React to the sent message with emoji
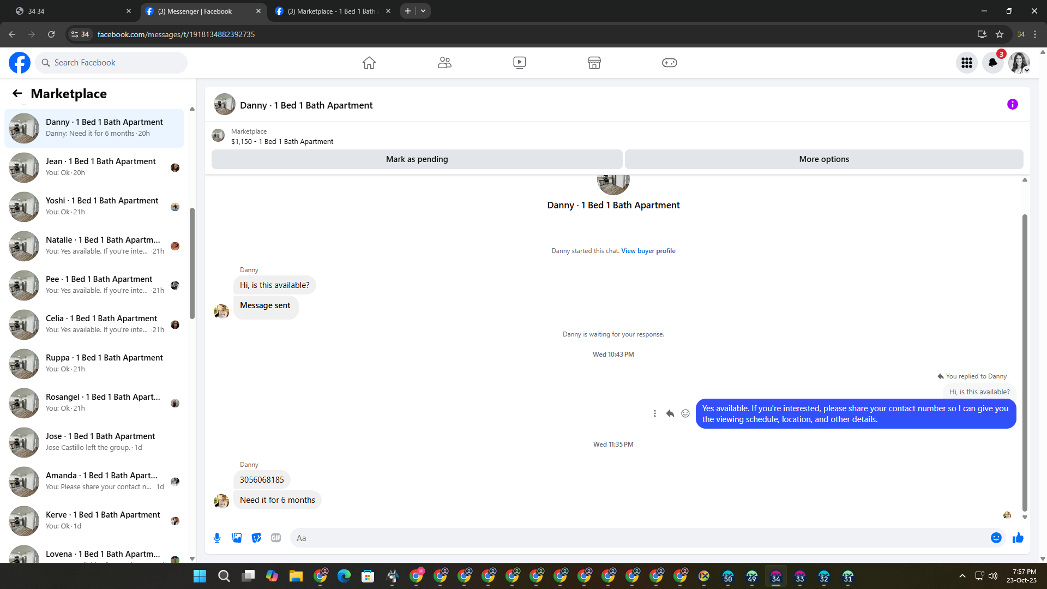This screenshot has height=589, width=1047. pos(685,413)
